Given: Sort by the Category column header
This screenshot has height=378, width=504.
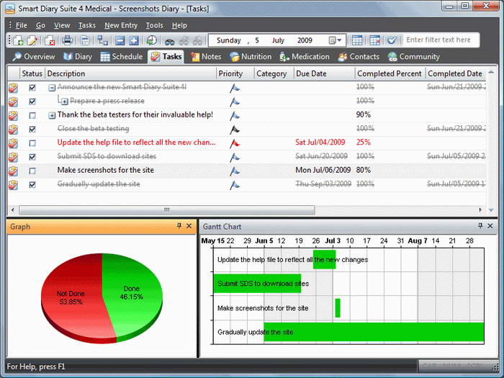Looking at the screenshot, I should coord(274,73).
